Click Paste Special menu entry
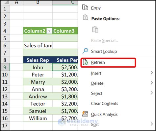156x131 pixels. (x=105, y=40)
